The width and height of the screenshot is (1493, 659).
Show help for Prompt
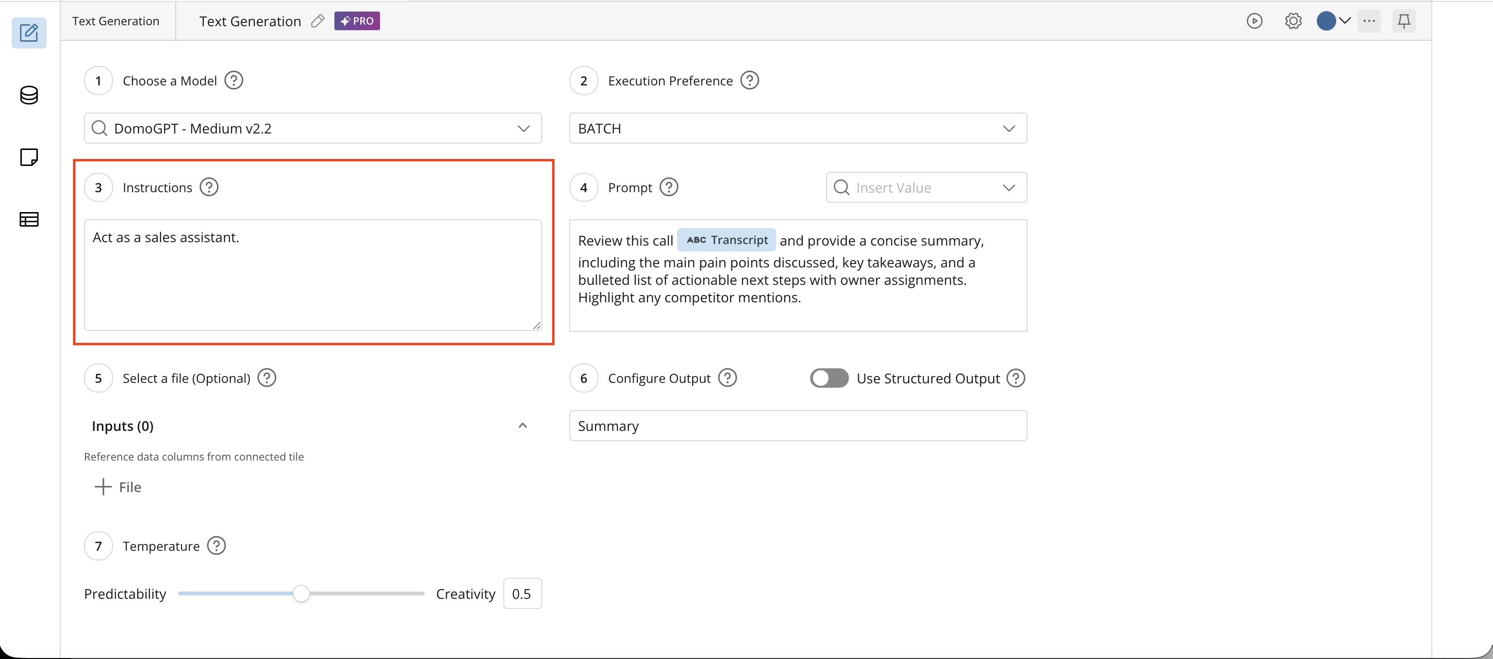pyautogui.click(x=669, y=187)
